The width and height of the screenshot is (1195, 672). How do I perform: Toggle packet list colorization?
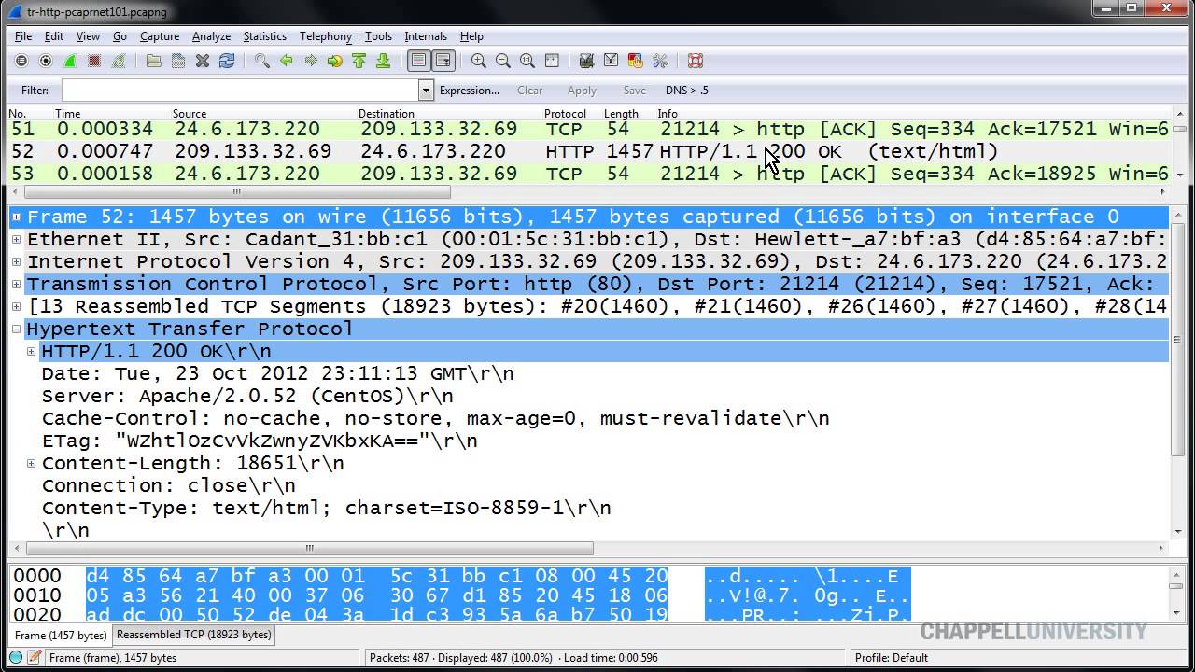[x=419, y=61]
